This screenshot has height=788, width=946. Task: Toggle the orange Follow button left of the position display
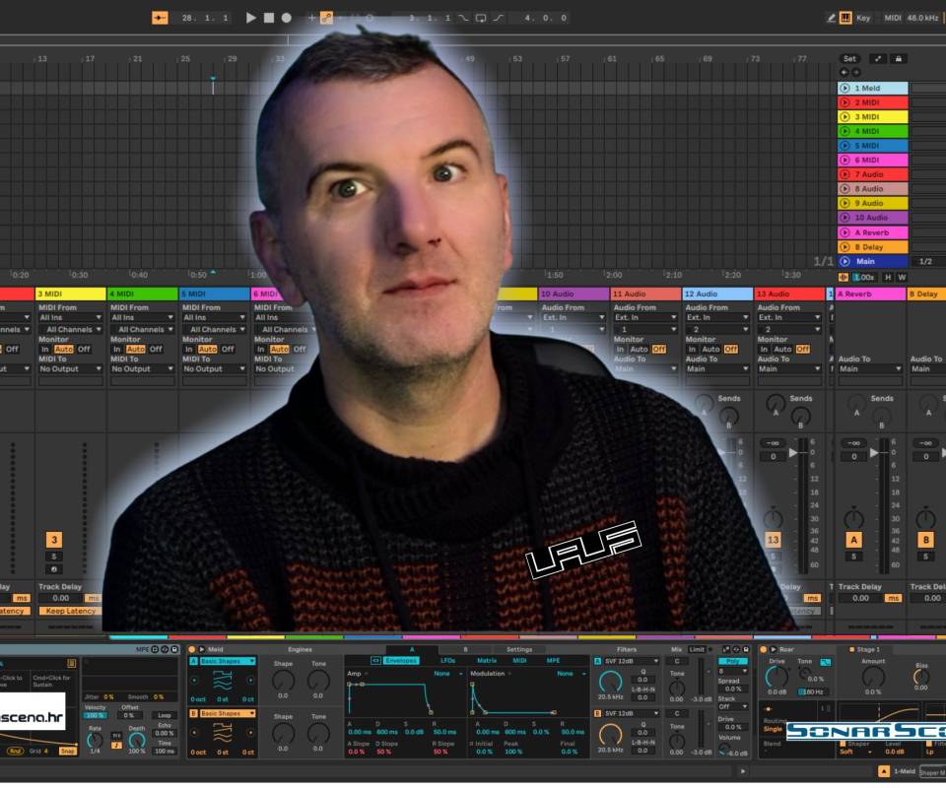tap(160, 18)
